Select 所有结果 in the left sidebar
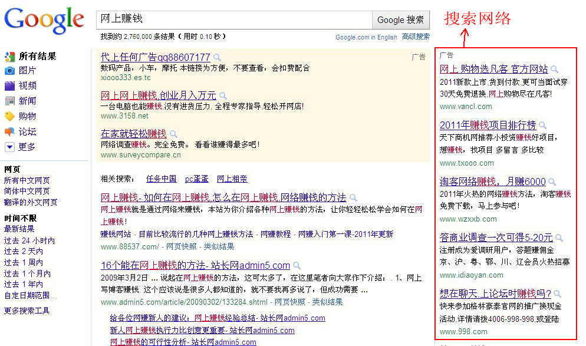Viewport: 586px width, 346px height. click(x=37, y=57)
